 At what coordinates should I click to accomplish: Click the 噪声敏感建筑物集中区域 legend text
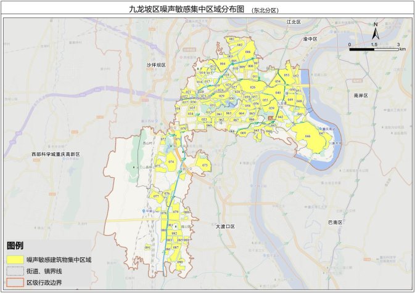pos(59,260)
